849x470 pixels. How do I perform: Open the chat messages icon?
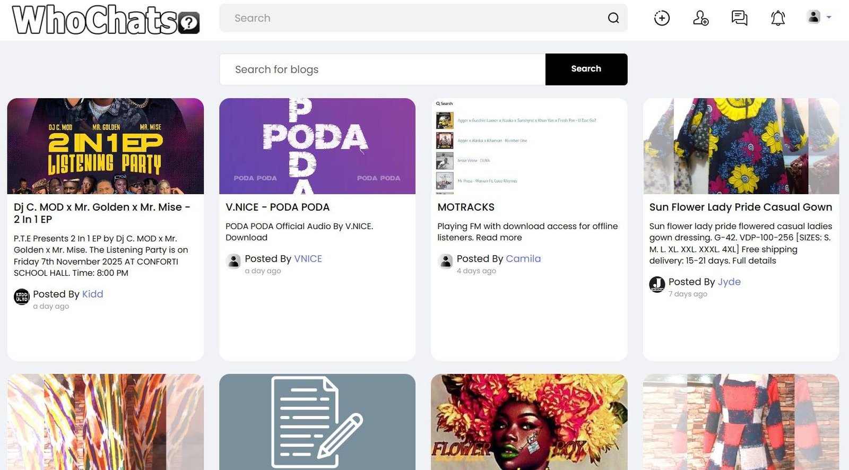coord(739,18)
